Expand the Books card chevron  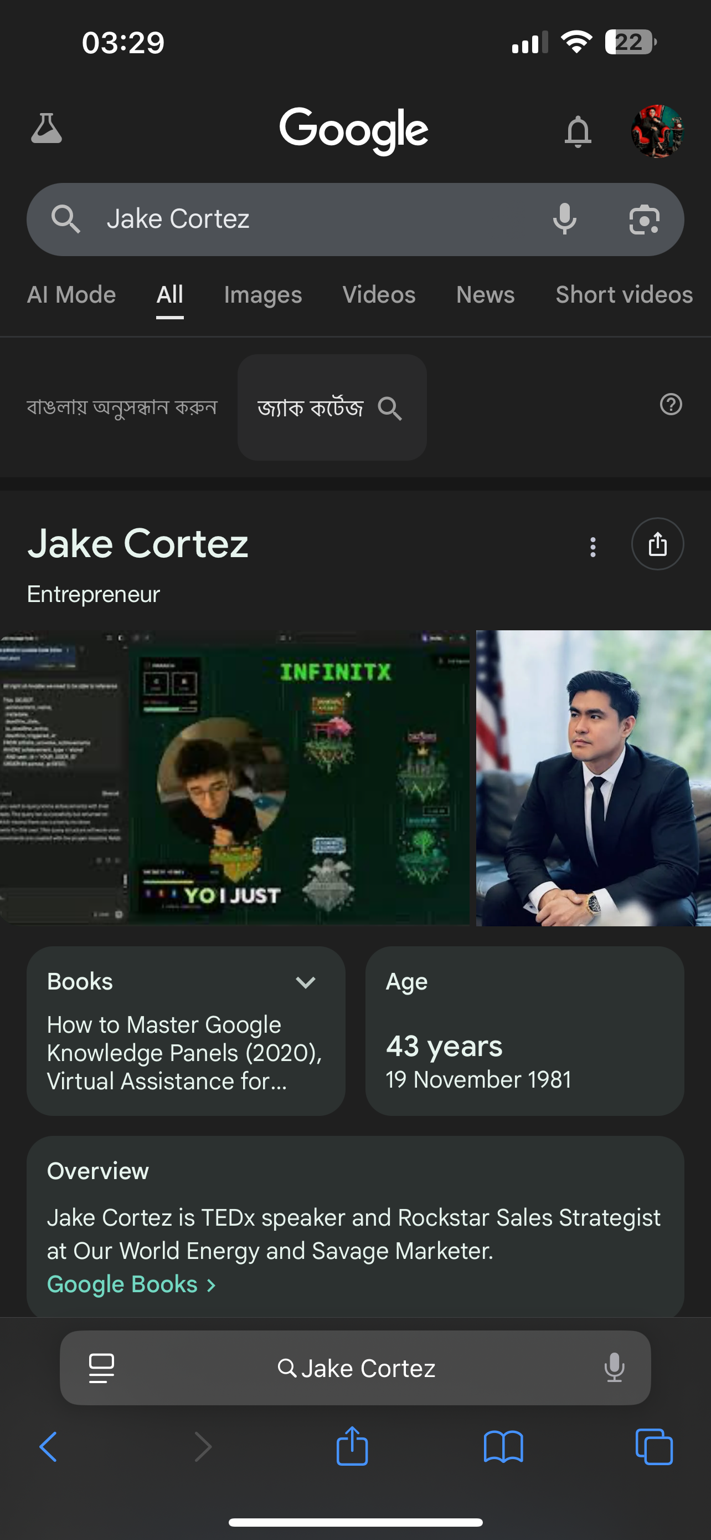tap(305, 982)
